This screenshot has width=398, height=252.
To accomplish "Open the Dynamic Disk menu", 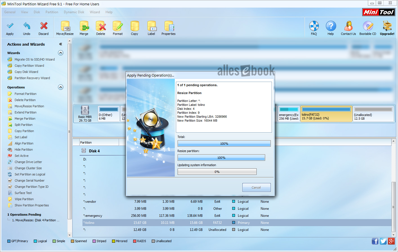I will (74, 12).
